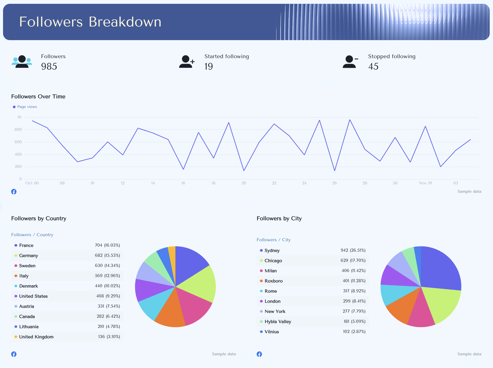
Task: Click the Page views legend marker
Action: tap(14, 107)
